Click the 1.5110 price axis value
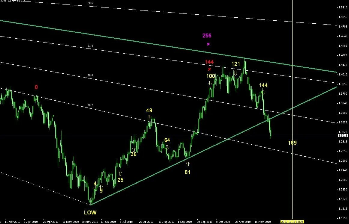Image resolution: width=349 pixels, height=224 pixels. click(343, 7)
